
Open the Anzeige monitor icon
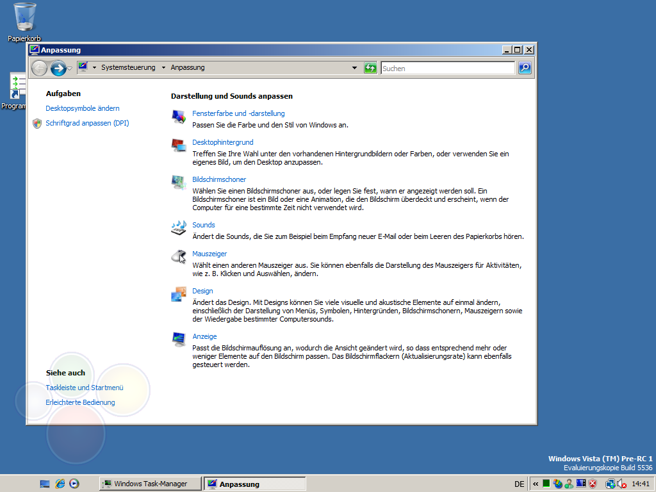(179, 340)
